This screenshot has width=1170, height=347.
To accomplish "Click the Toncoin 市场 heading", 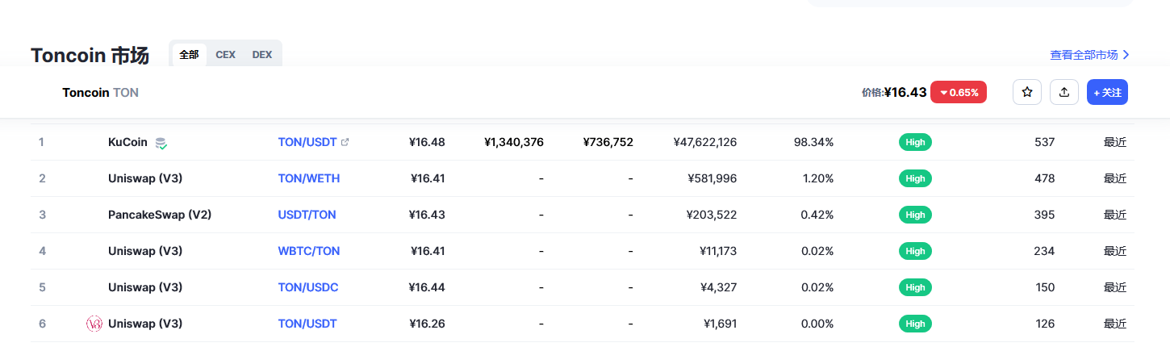I will (90, 56).
